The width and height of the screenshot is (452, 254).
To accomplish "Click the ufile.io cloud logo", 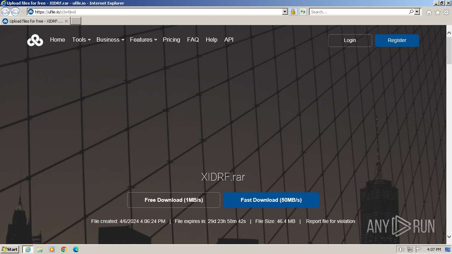I will [x=35, y=40].
